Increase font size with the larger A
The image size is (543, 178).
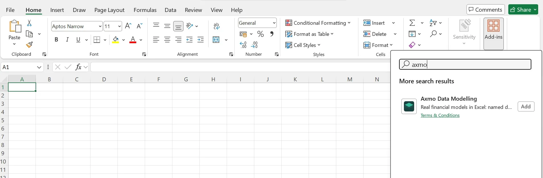click(x=128, y=26)
